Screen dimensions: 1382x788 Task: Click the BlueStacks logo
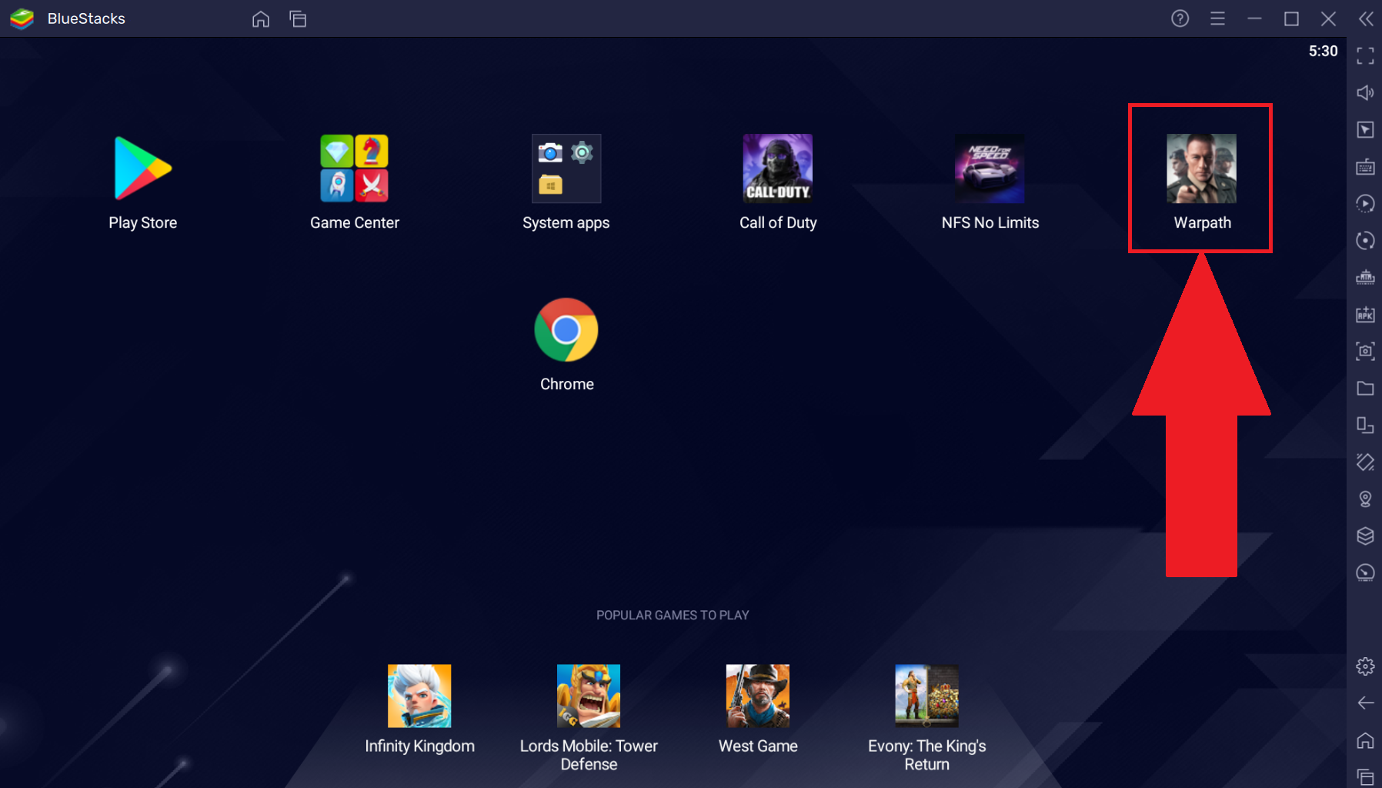22,18
